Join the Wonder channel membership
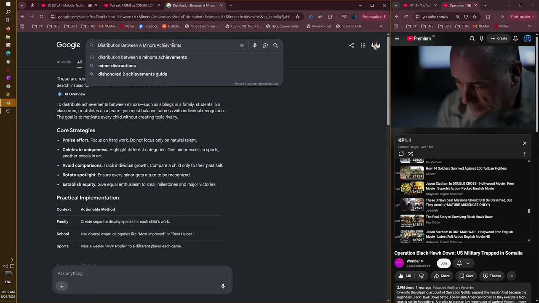539x303 pixels. pyautogui.click(x=443, y=263)
